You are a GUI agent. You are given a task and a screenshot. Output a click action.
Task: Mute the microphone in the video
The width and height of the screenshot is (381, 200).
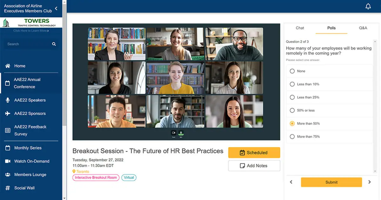tap(181, 133)
